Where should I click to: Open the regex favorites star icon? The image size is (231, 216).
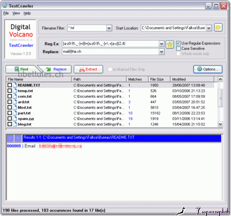[x=170, y=44]
